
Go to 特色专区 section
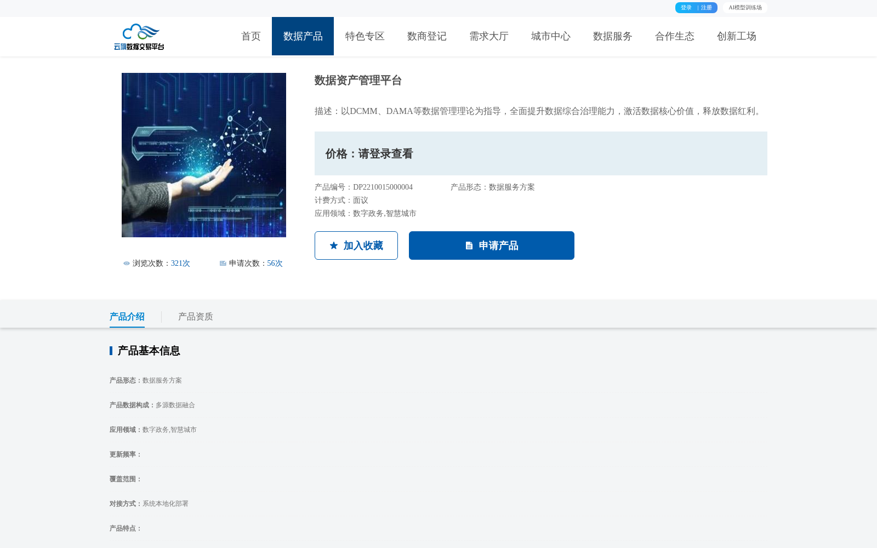pyautogui.click(x=365, y=36)
